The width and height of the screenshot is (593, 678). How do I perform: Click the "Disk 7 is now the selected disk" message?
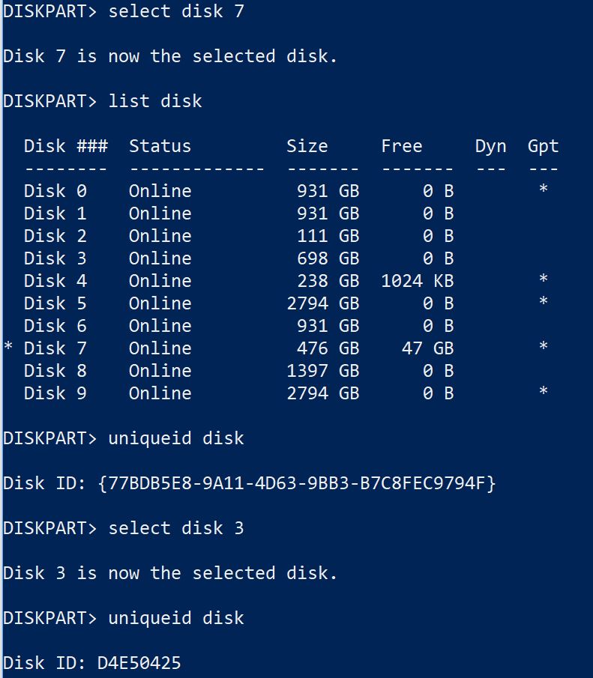tap(170, 56)
